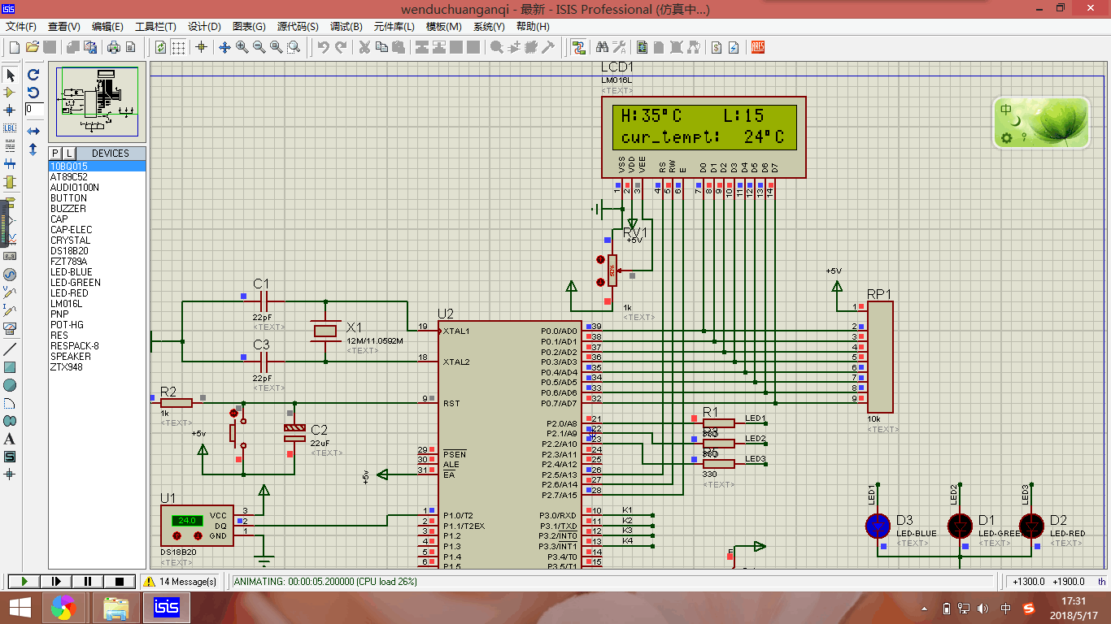Select the 2D Graphics Circle tool
Viewport: 1111px width, 624px height.
11,385
